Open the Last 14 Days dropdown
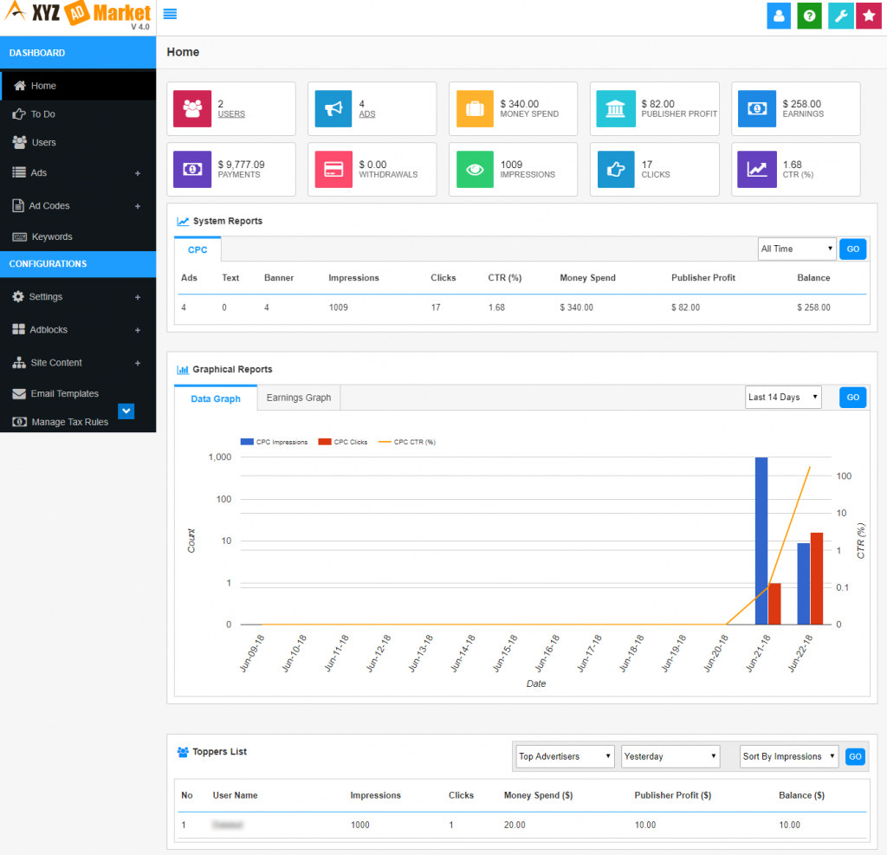This screenshot has height=855, width=887. tap(782, 397)
